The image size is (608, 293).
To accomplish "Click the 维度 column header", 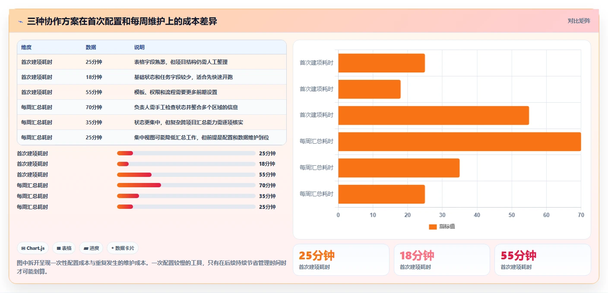I will tap(26, 47).
